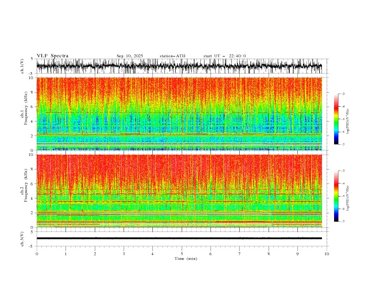
Task: Select the ch.1 "Frequency (kHz)" axis label
Action: 26,109
